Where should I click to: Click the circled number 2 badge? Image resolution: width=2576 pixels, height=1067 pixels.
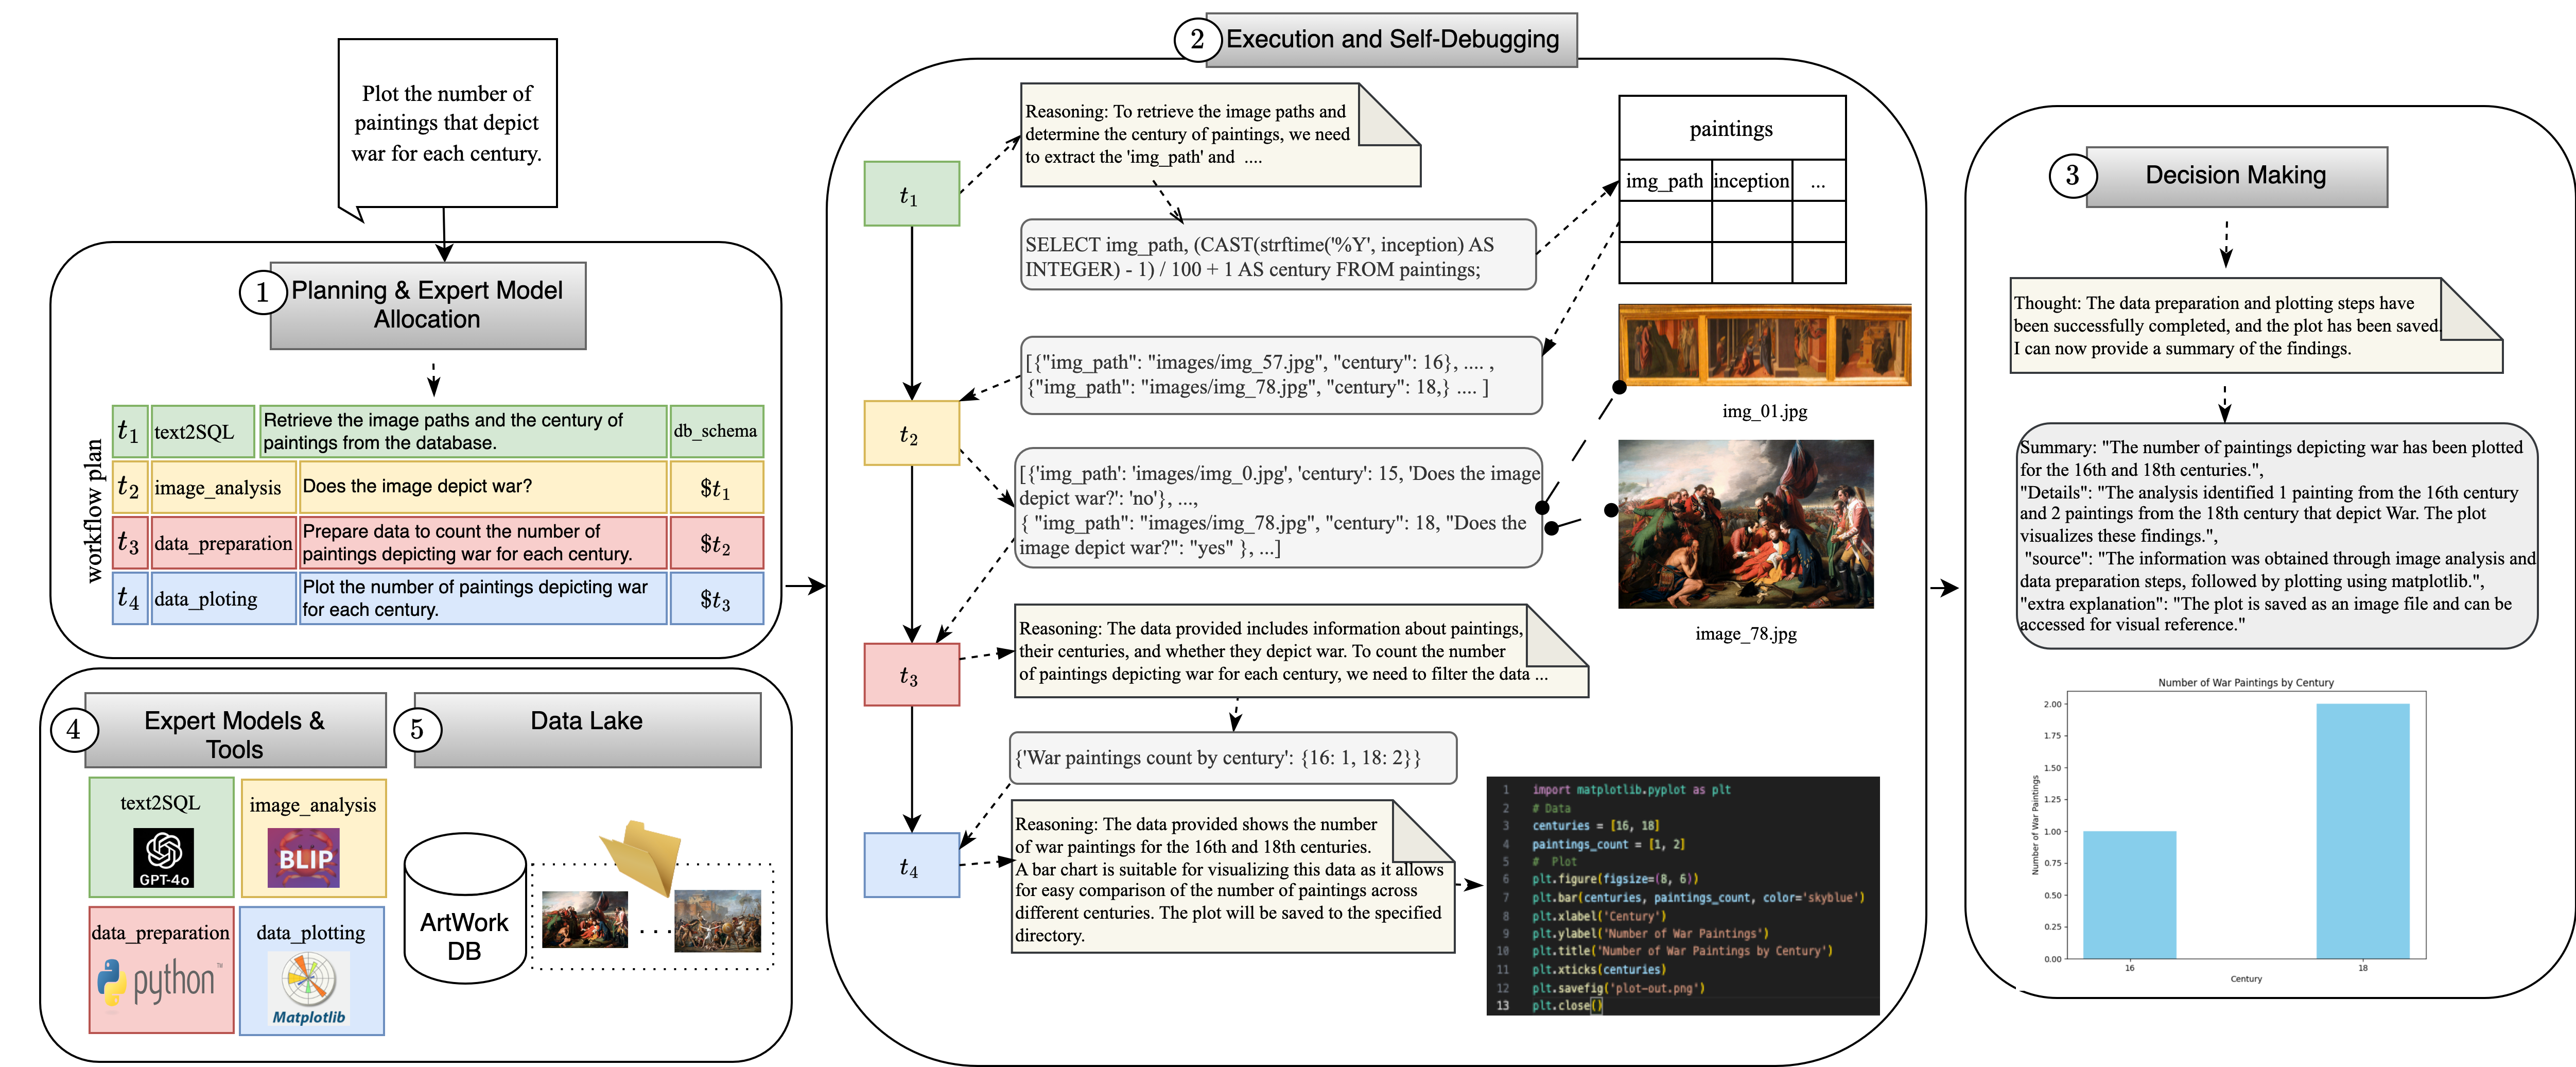tap(1197, 40)
